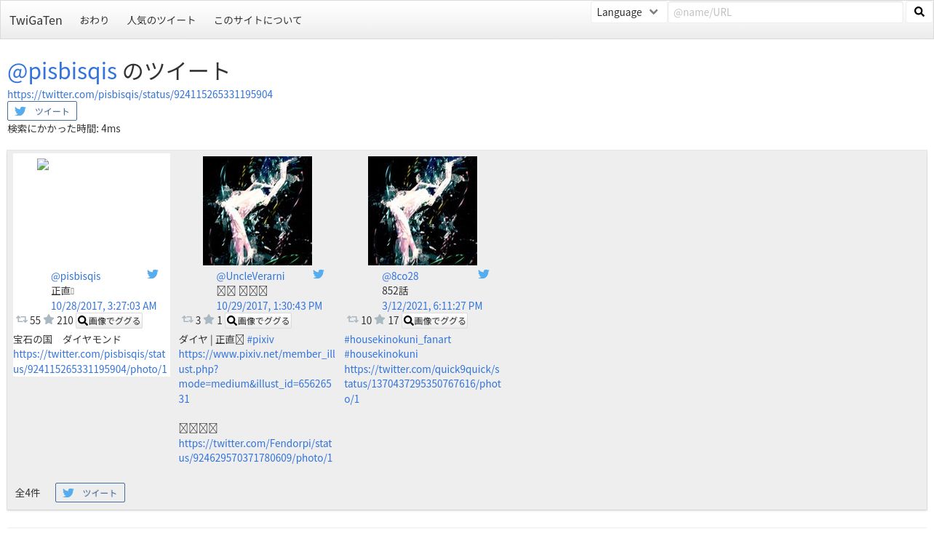Open timestamp 10/28/2017, 3:27:03 AM
This screenshot has width=934, height=546.
click(x=103, y=306)
